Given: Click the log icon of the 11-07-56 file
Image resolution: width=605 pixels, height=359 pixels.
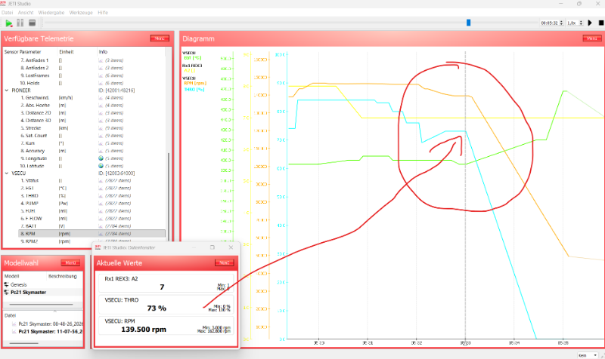Looking at the screenshot, I should 14,332.
